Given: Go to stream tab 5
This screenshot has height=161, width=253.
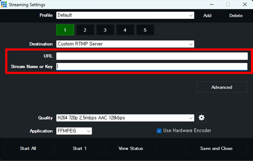Looking at the screenshot, I should [x=145, y=30].
